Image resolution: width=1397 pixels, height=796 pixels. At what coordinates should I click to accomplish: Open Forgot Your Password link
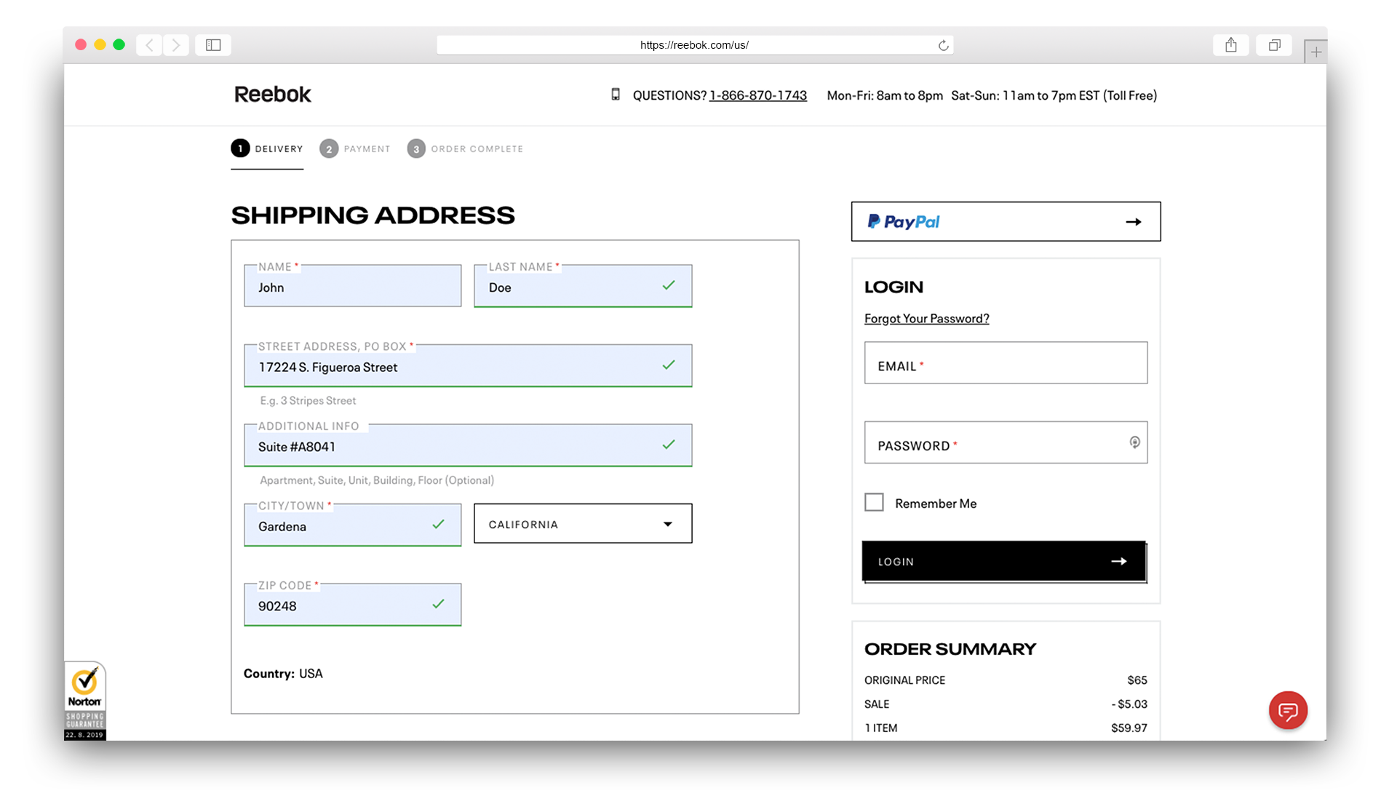click(926, 318)
